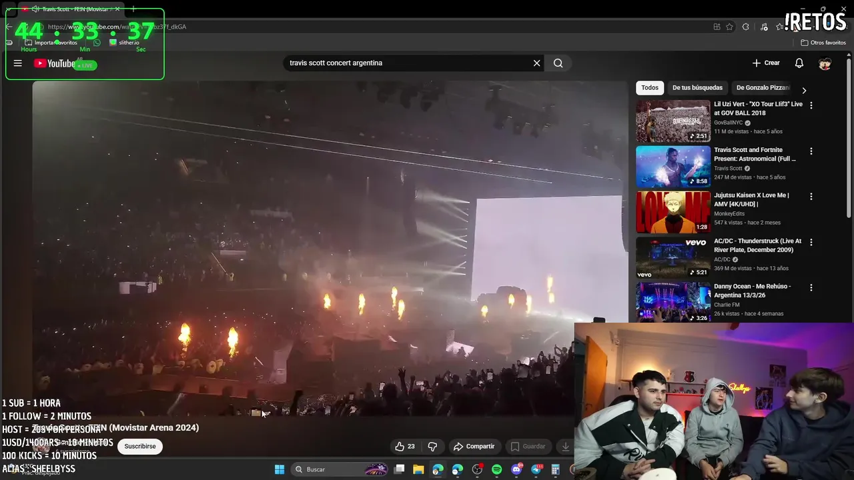Open options menu for AC/DC Thunderstruck video
Screen dimensions: 854x480
click(811, 243)
